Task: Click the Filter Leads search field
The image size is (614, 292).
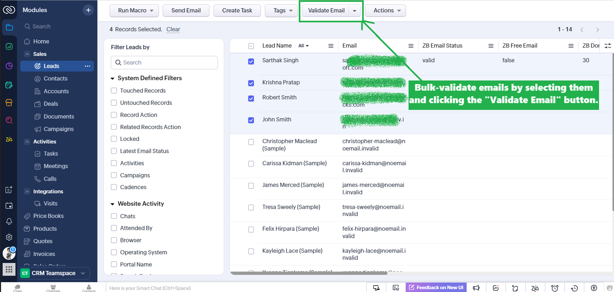Action: pyautogui.click(x=164, y=62)
